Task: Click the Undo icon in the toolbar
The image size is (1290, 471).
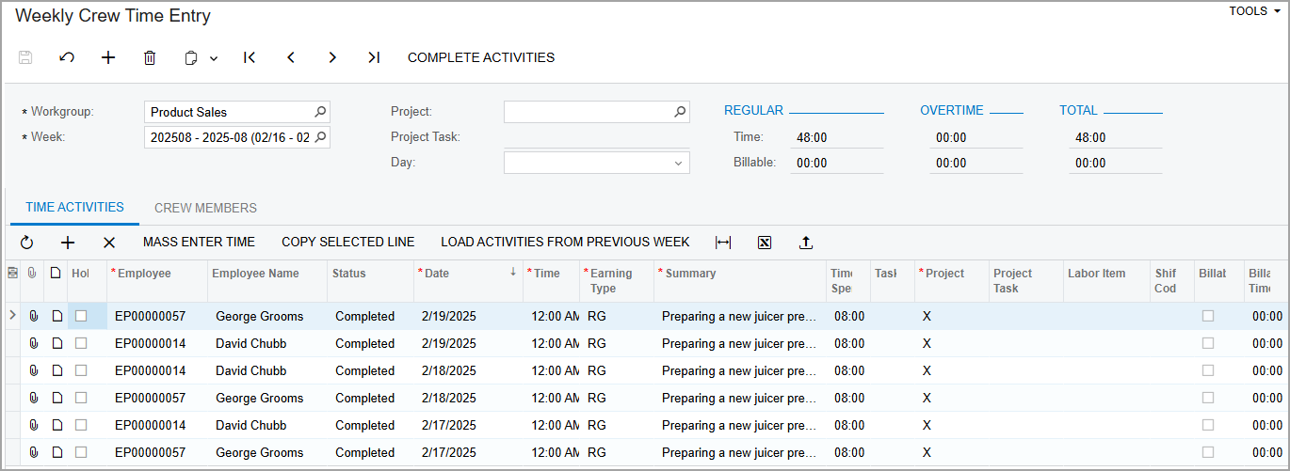Action: coord(67,57)
